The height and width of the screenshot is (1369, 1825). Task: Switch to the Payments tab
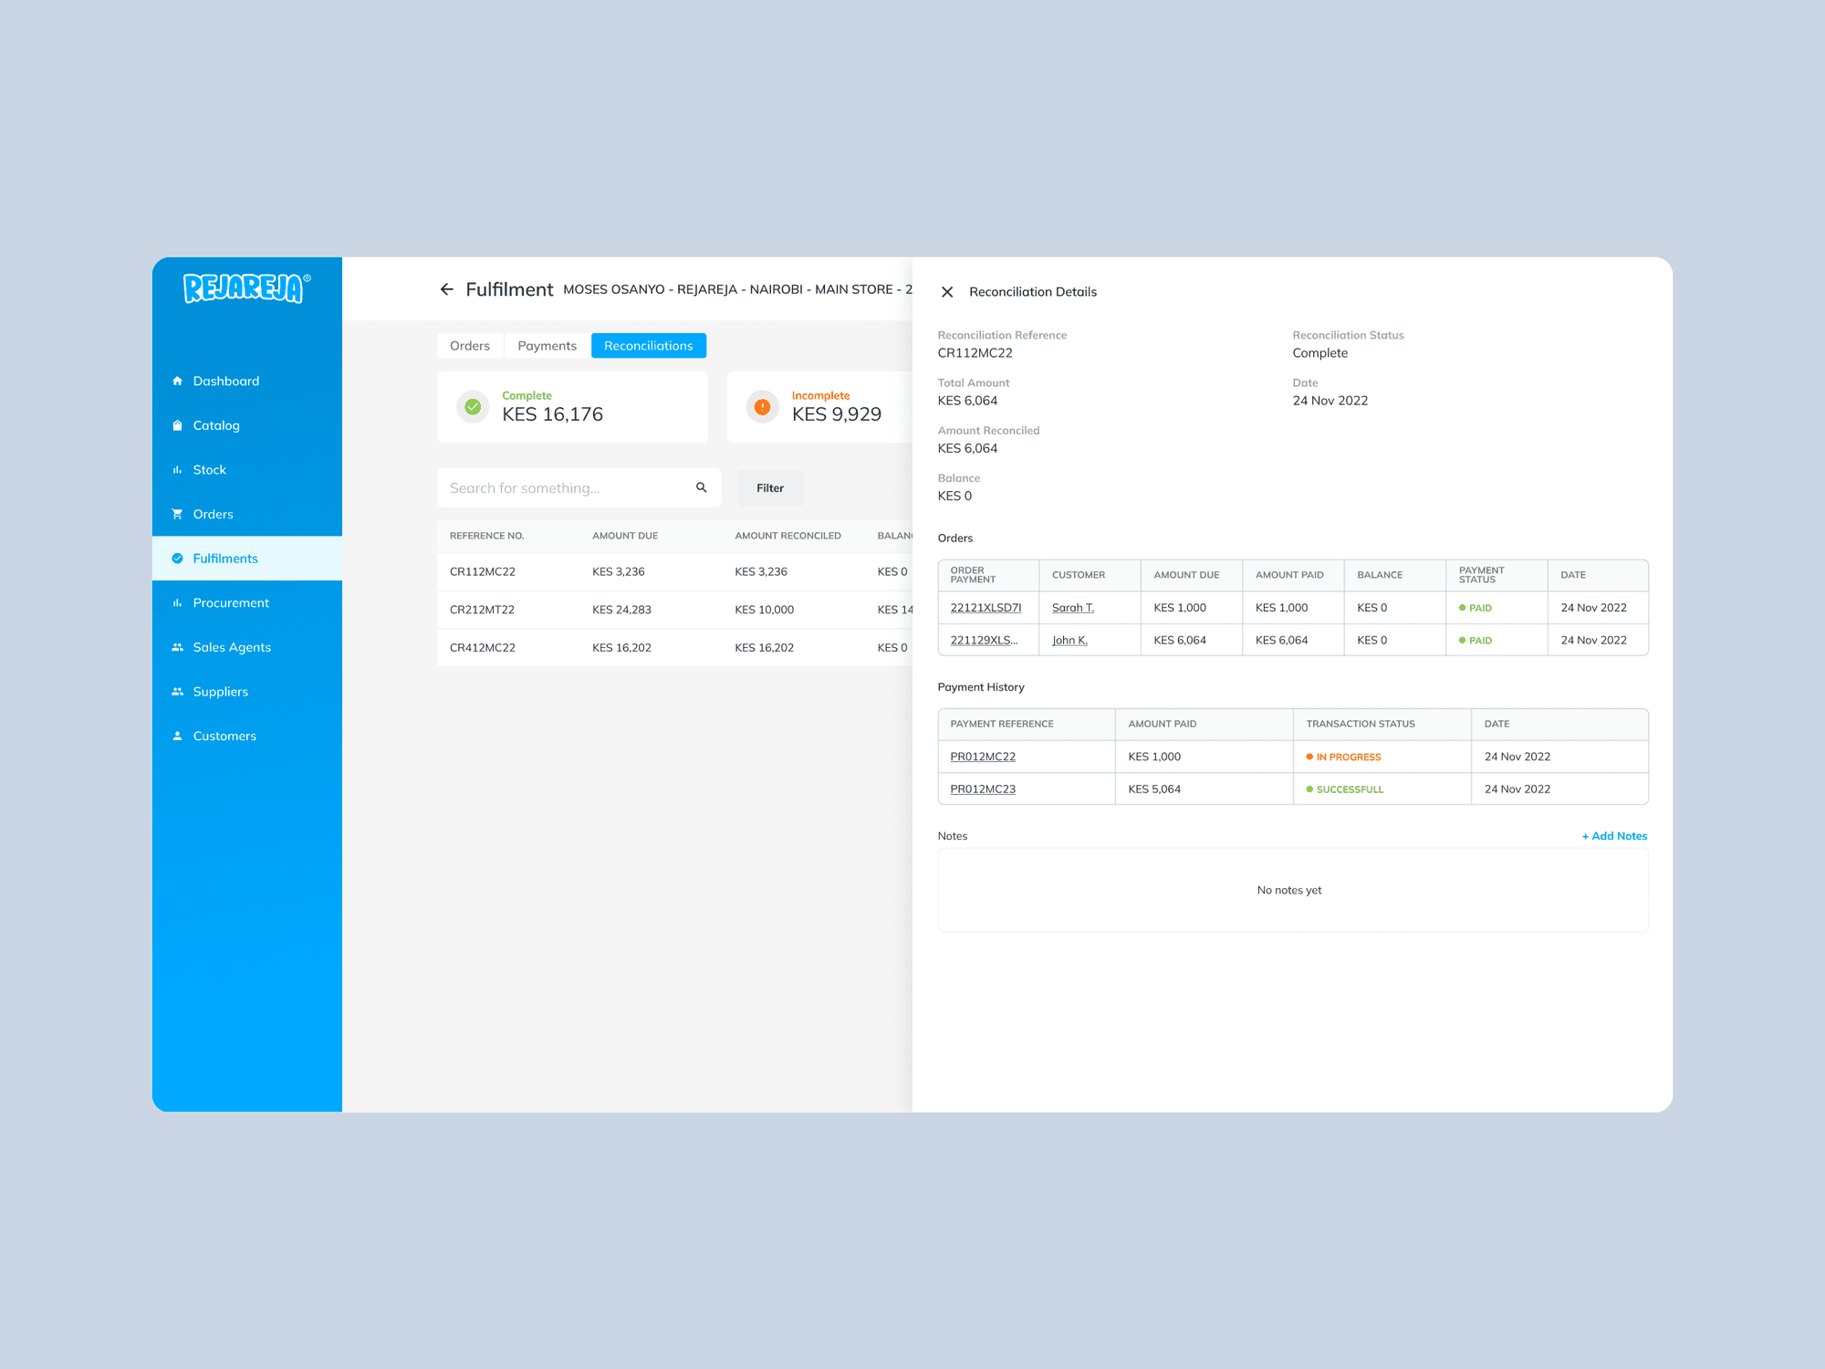(x=547, y=346)
